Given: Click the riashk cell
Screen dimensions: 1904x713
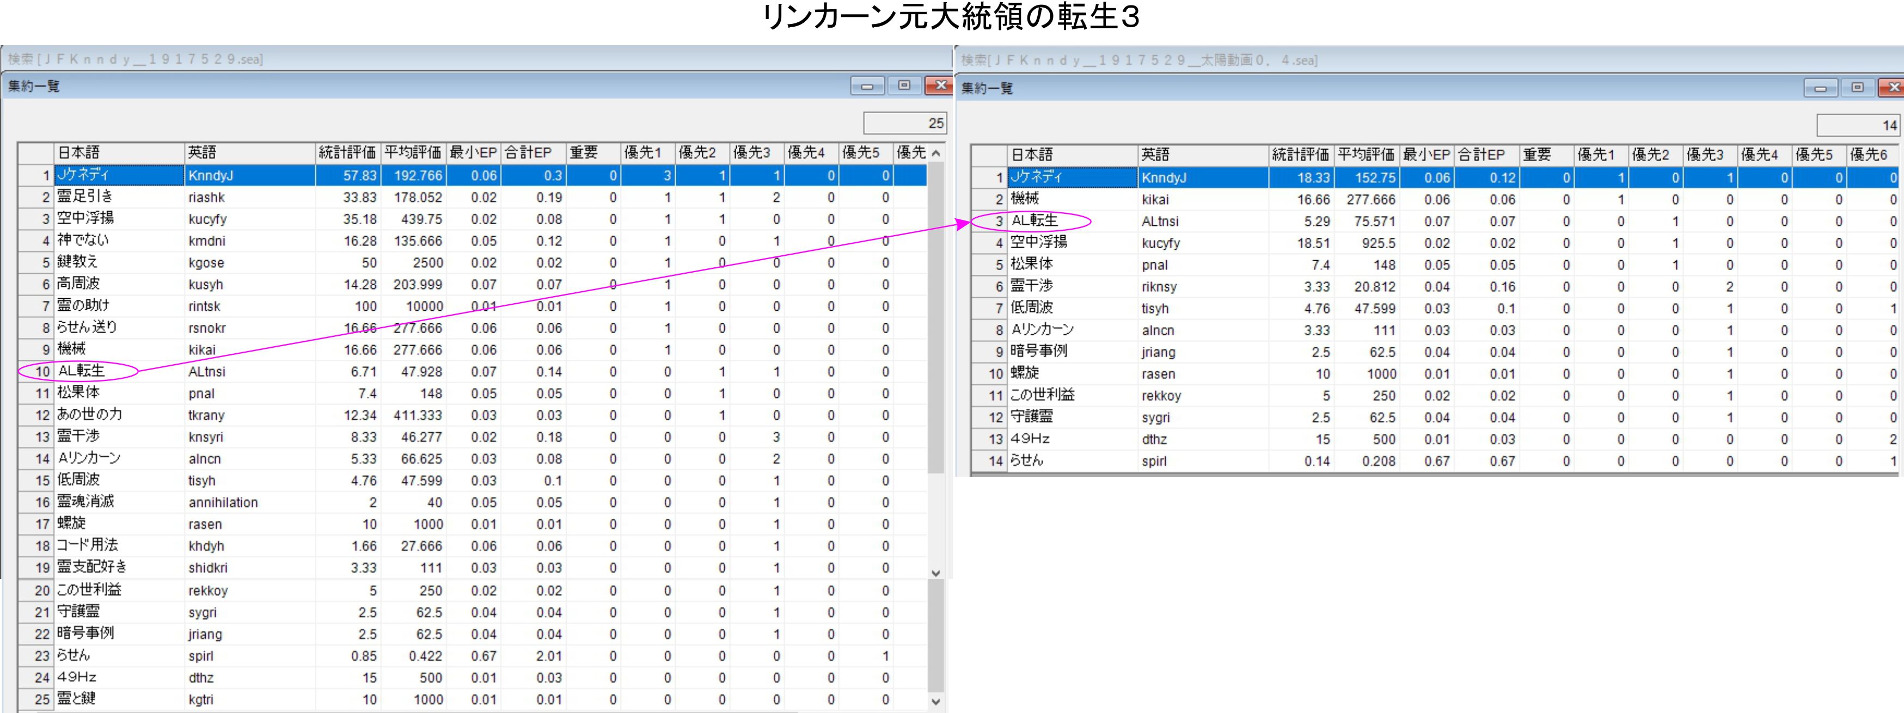Looking at the screenshot, I should coord(250,197).
